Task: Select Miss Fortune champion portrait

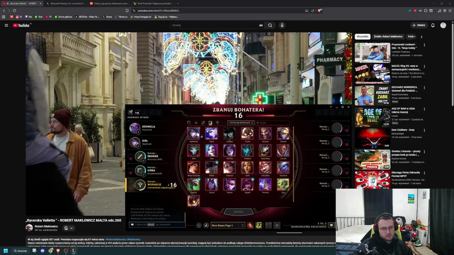Action: pyautogui.click(x=194, y=168)
